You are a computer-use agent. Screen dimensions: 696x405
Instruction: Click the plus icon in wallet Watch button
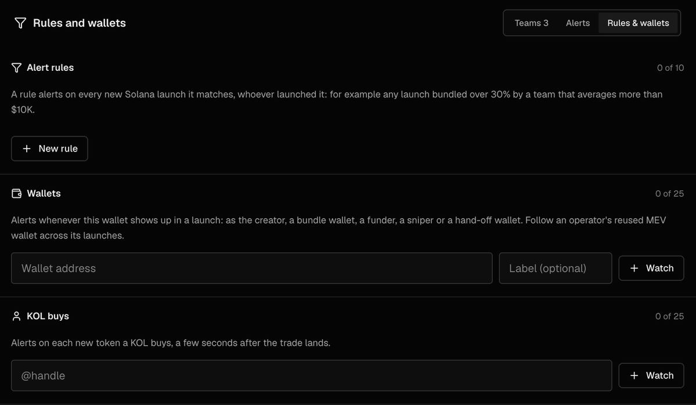634,269
